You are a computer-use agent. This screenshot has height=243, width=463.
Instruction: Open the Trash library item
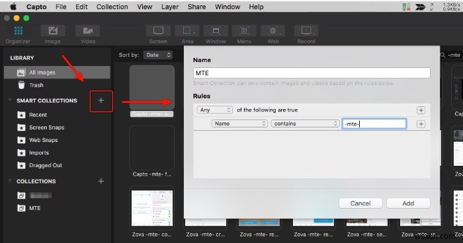[x=57, y=85]
